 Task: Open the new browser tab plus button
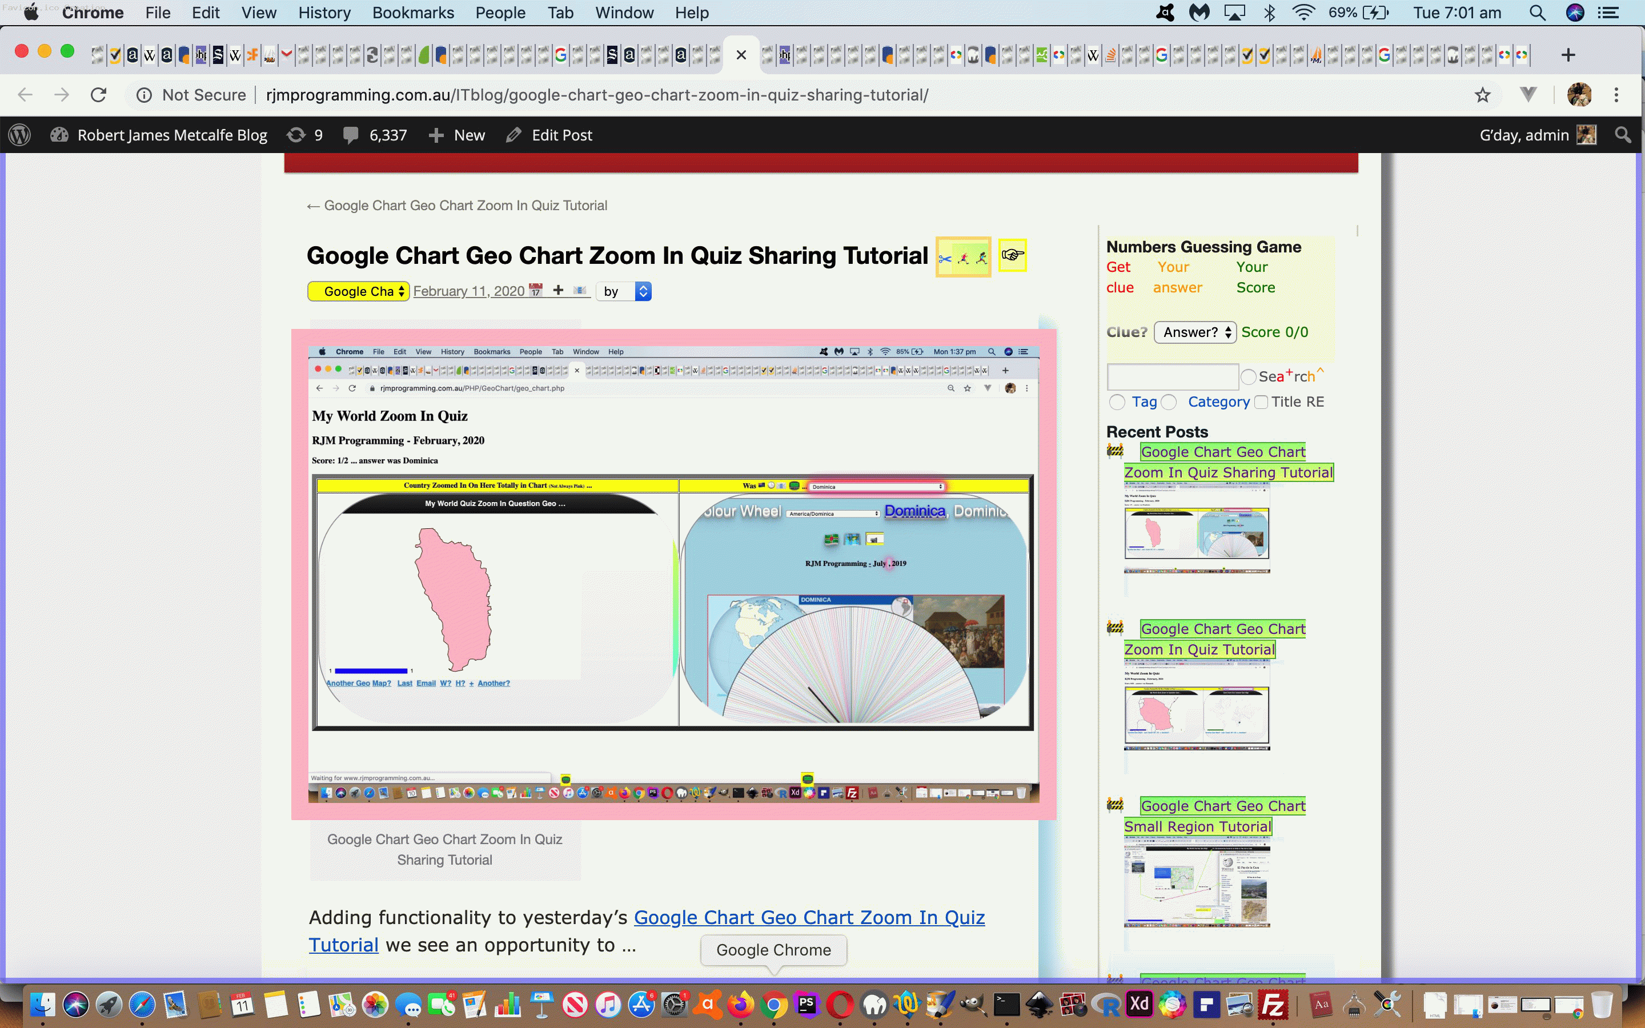tap(1568, 55)
